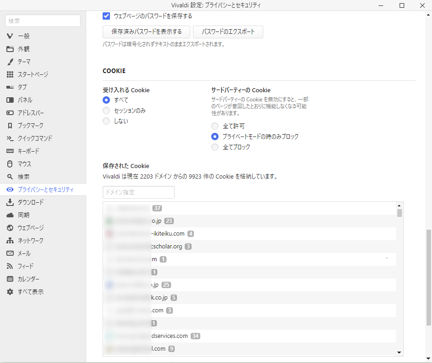
Task: Open the タブ settings section
Action: [x=43, y=87]
